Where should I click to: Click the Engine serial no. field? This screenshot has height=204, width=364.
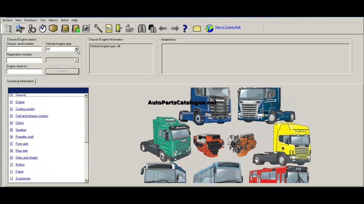[24, 71]
